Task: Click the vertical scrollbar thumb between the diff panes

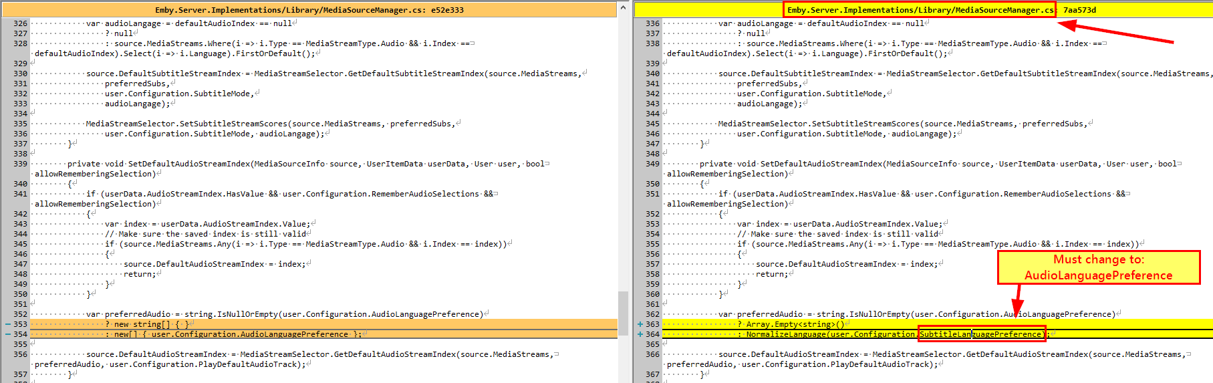Action: tap(624, 314)
